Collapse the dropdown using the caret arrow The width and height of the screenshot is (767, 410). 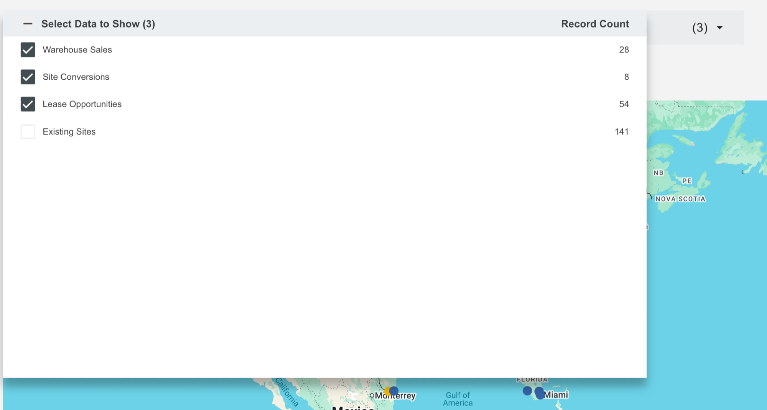pos(720,28)
